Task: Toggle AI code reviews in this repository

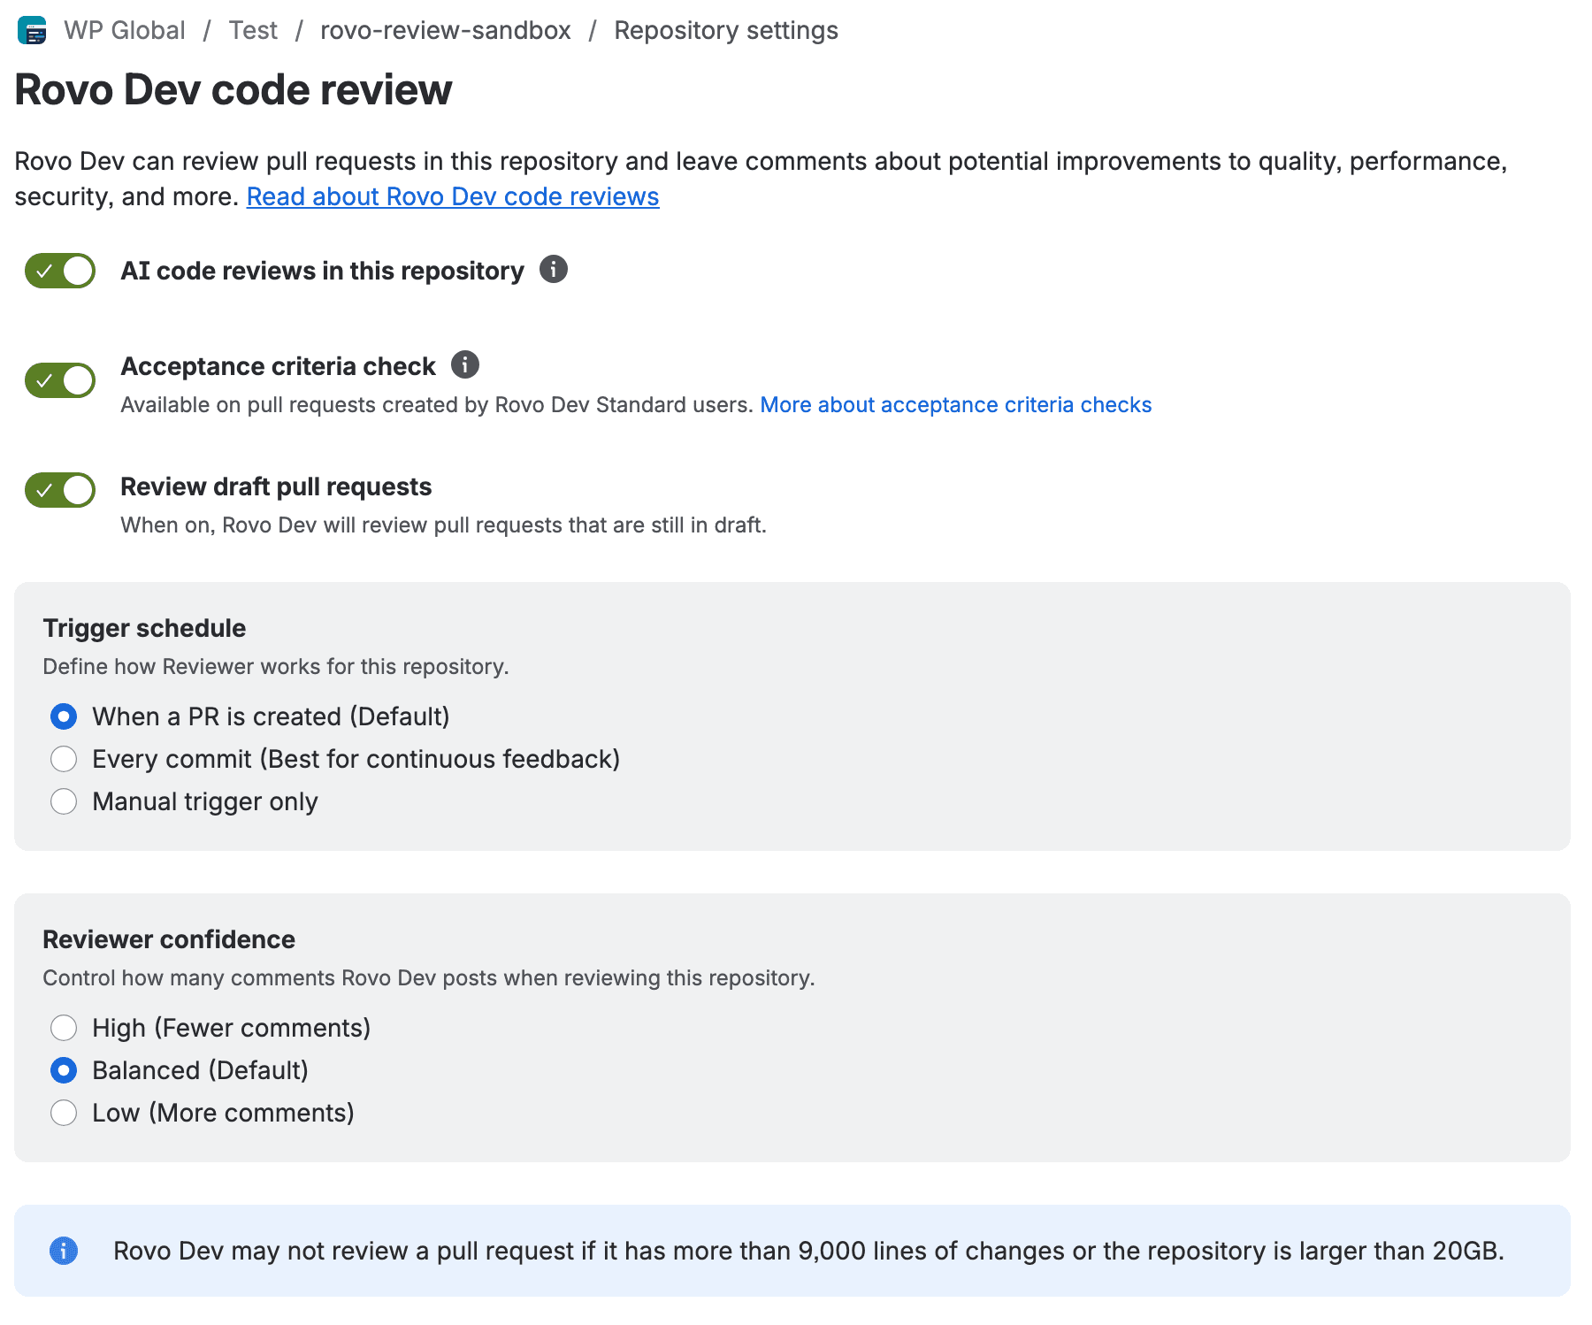Action: coord(60,271)
